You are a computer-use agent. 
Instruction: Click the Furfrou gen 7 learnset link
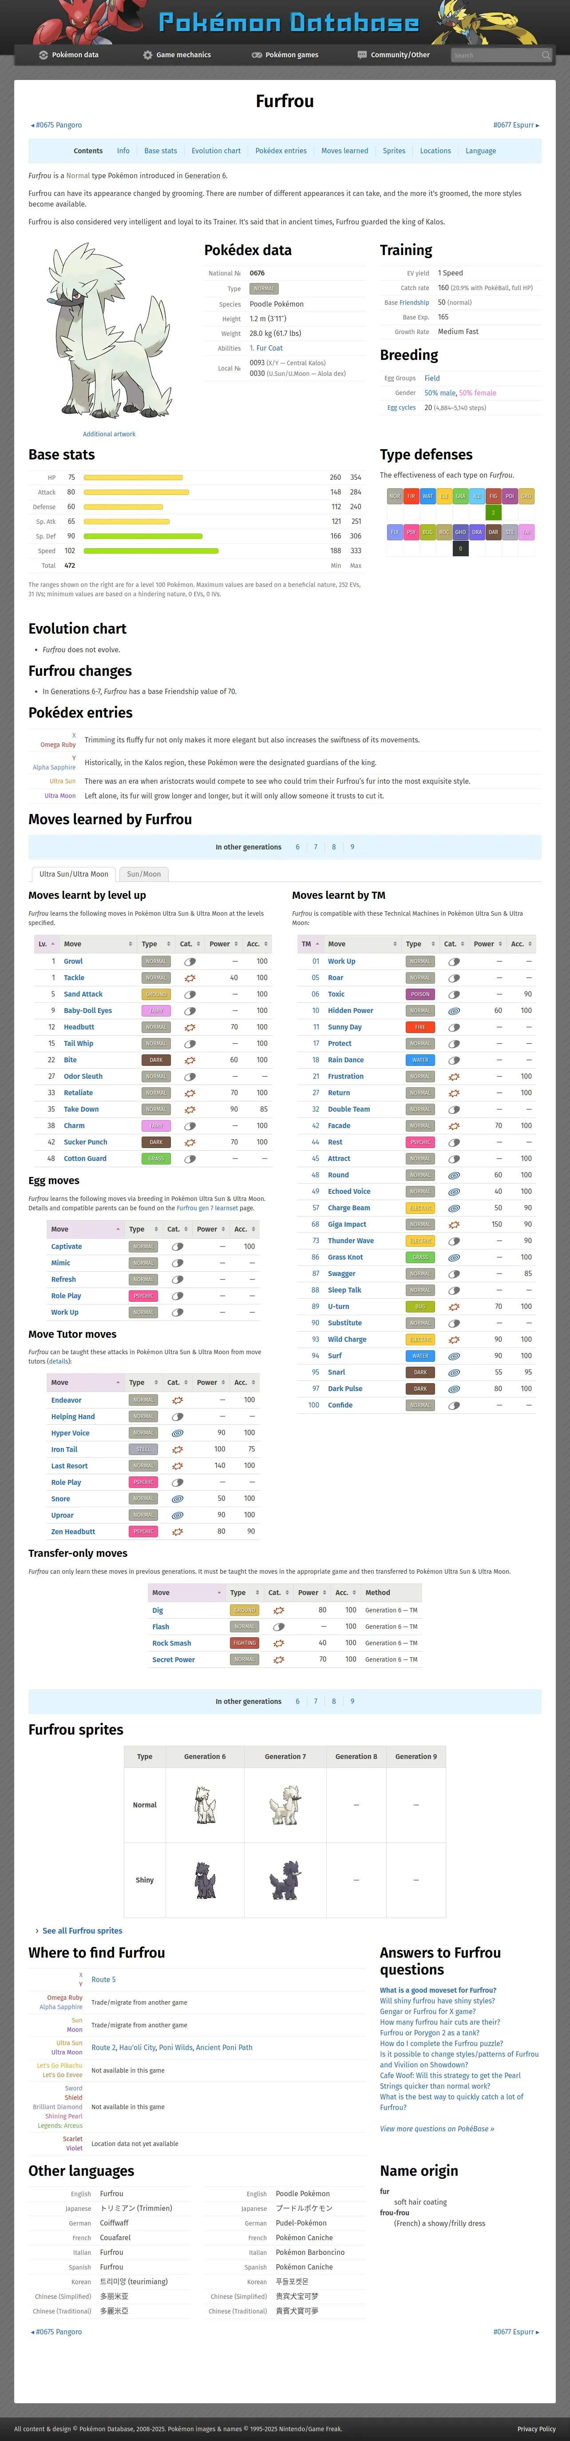pos(206,1208)
